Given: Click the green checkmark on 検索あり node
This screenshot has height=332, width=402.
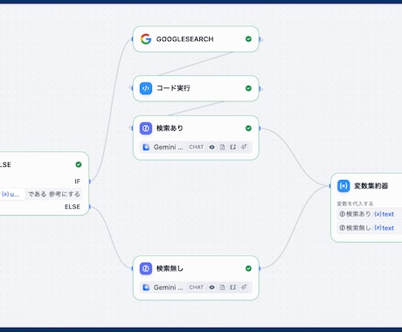Looking at the screenshot, I should click(x=248, y=128).
